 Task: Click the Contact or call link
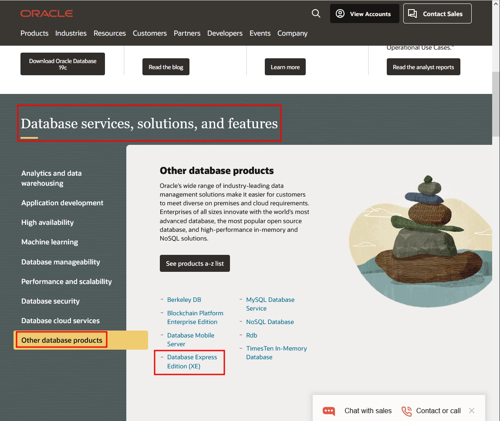[x=438, y=411]
